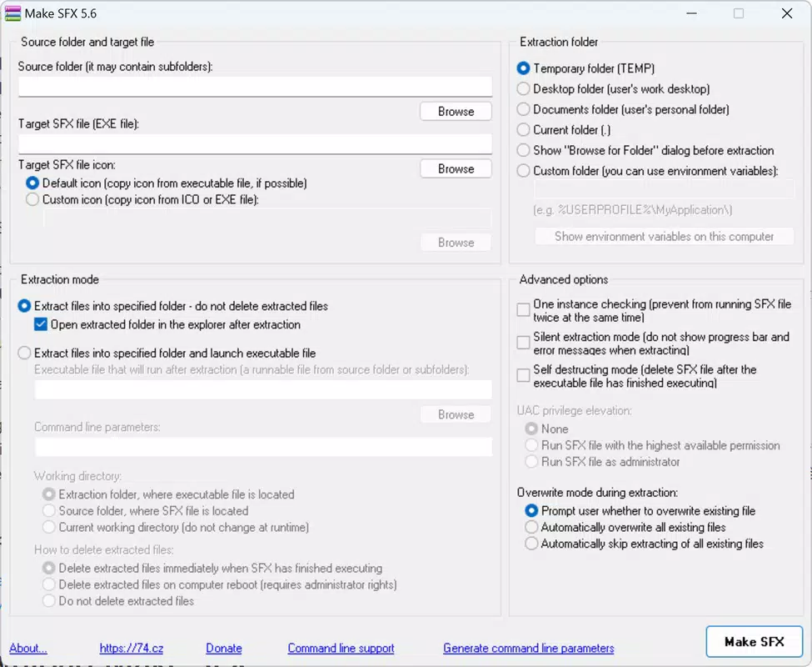This screenshot has height=667, width=812.
Task: Click the Make SFX button
Action: 754,642
